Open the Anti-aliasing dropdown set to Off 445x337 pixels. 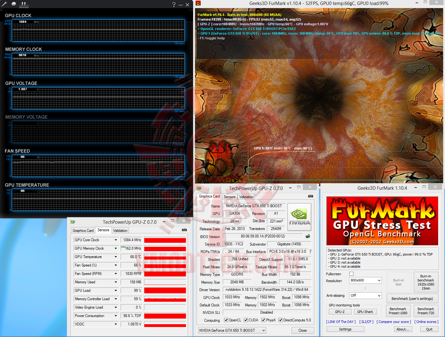(x=365, y=295)
